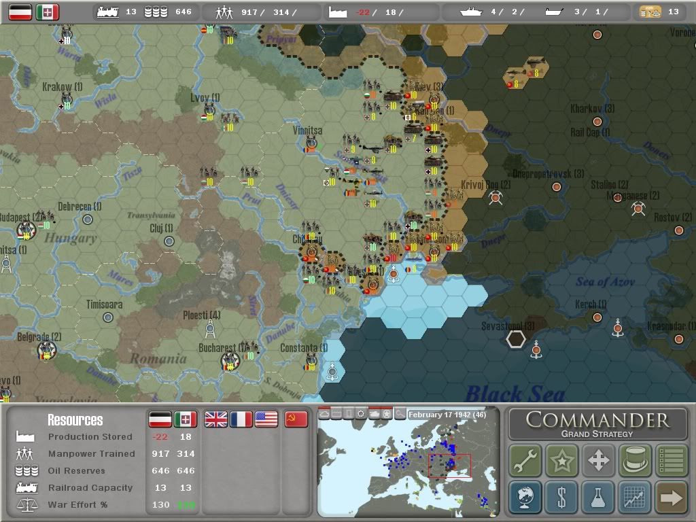Click the Constanta port anchor icon
The image size is (696, 522).
[332, 372]
